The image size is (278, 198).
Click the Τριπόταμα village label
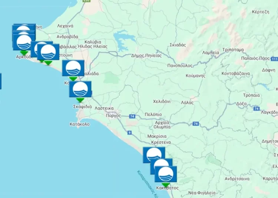coord(233,50)
